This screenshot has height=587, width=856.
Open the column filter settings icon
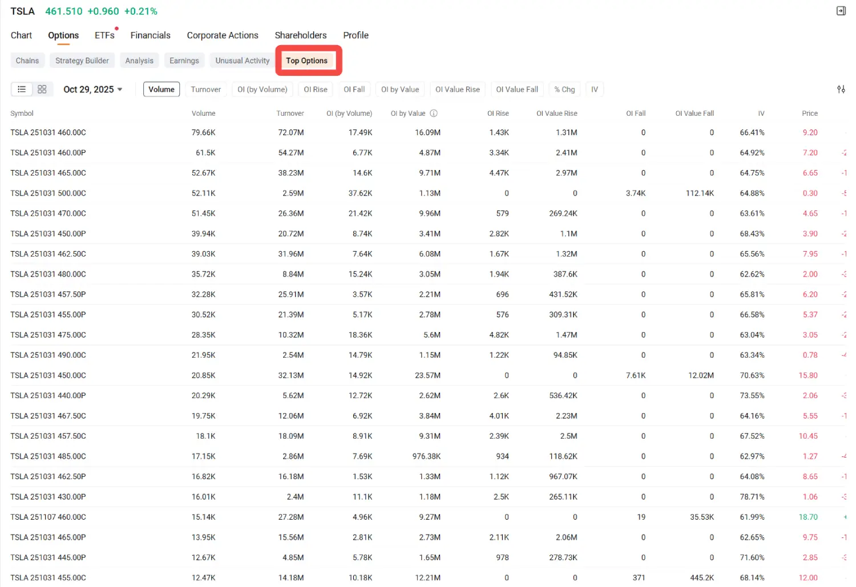tap(841, 89)
